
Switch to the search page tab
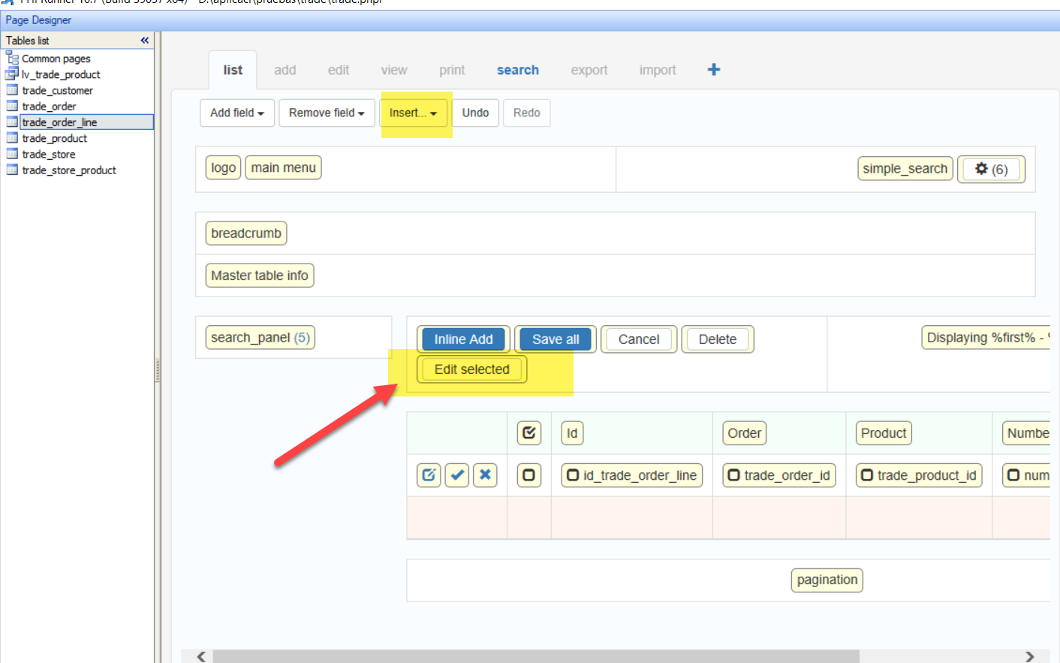[x=517, y=70]
